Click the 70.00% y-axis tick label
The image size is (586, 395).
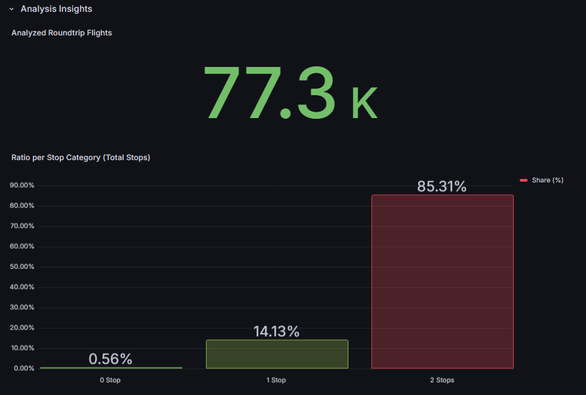pyautogui.click(x=22, y=226)
